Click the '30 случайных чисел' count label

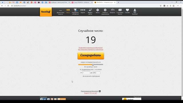91,67
